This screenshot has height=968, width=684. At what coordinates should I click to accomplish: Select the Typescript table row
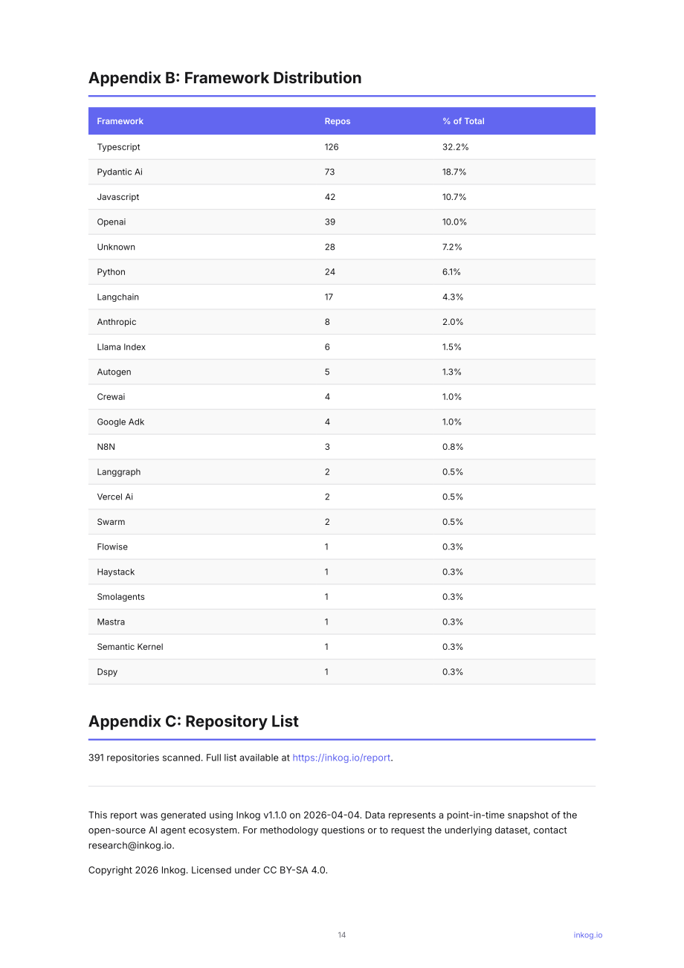tap(342, 147)
